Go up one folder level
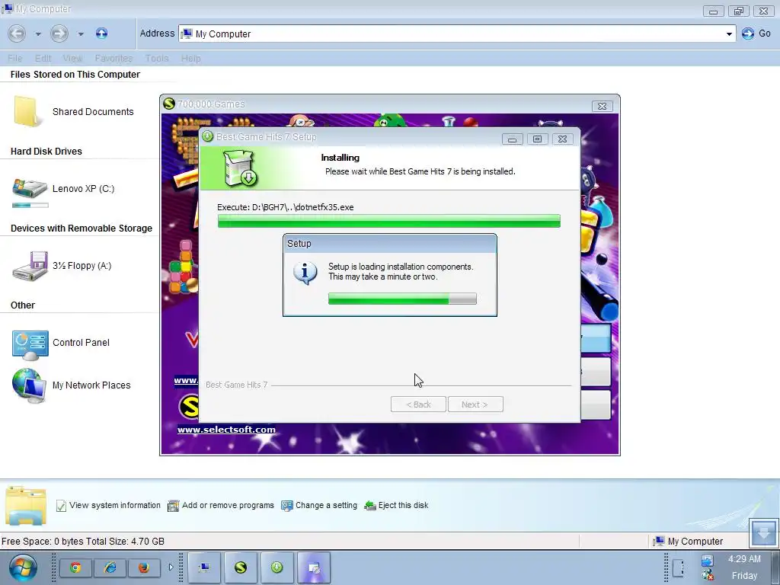The width and height of the screenshot is (780, 585). [101, 34]
